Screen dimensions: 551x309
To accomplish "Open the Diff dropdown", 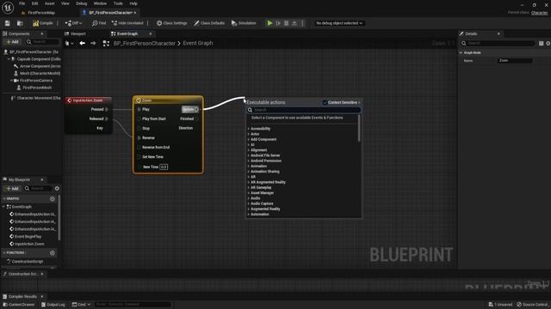I will click(x=73, y=23).
